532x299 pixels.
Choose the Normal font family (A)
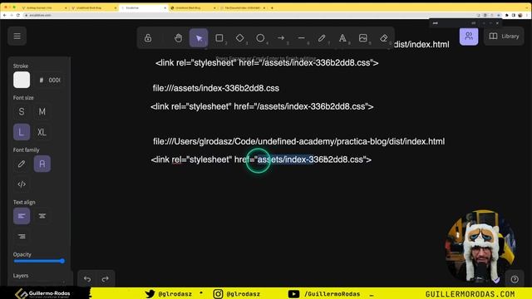pos(42,164)
